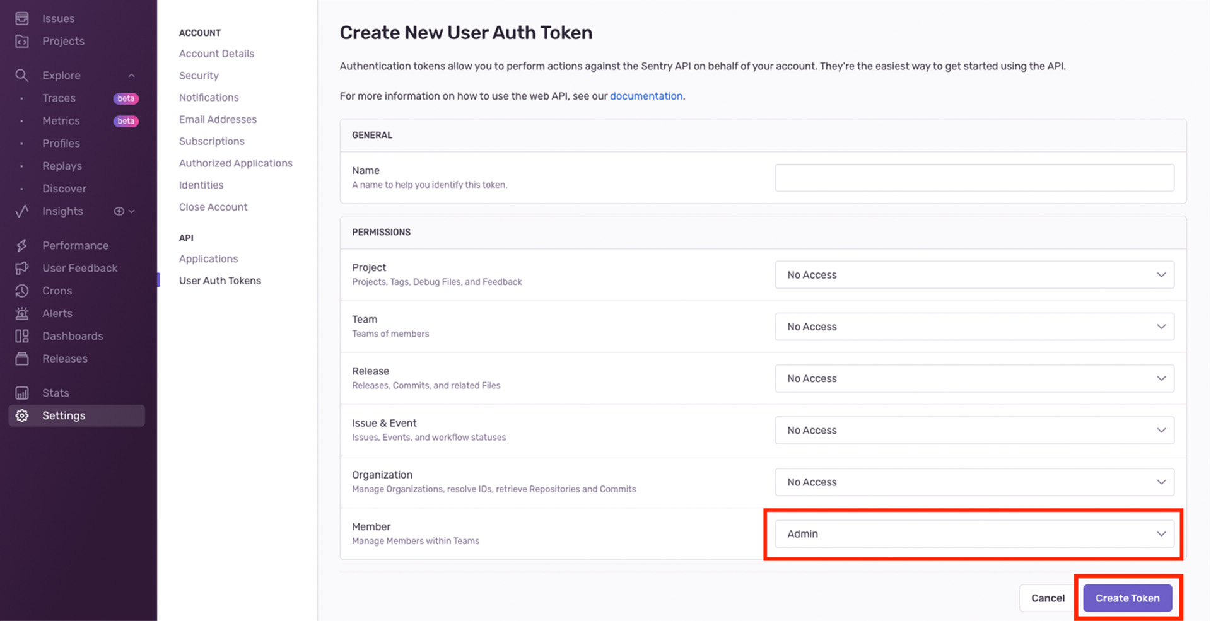Click the Projects icon in sidebar
This screenshot has height=621, width=1211.
[22, 41]
